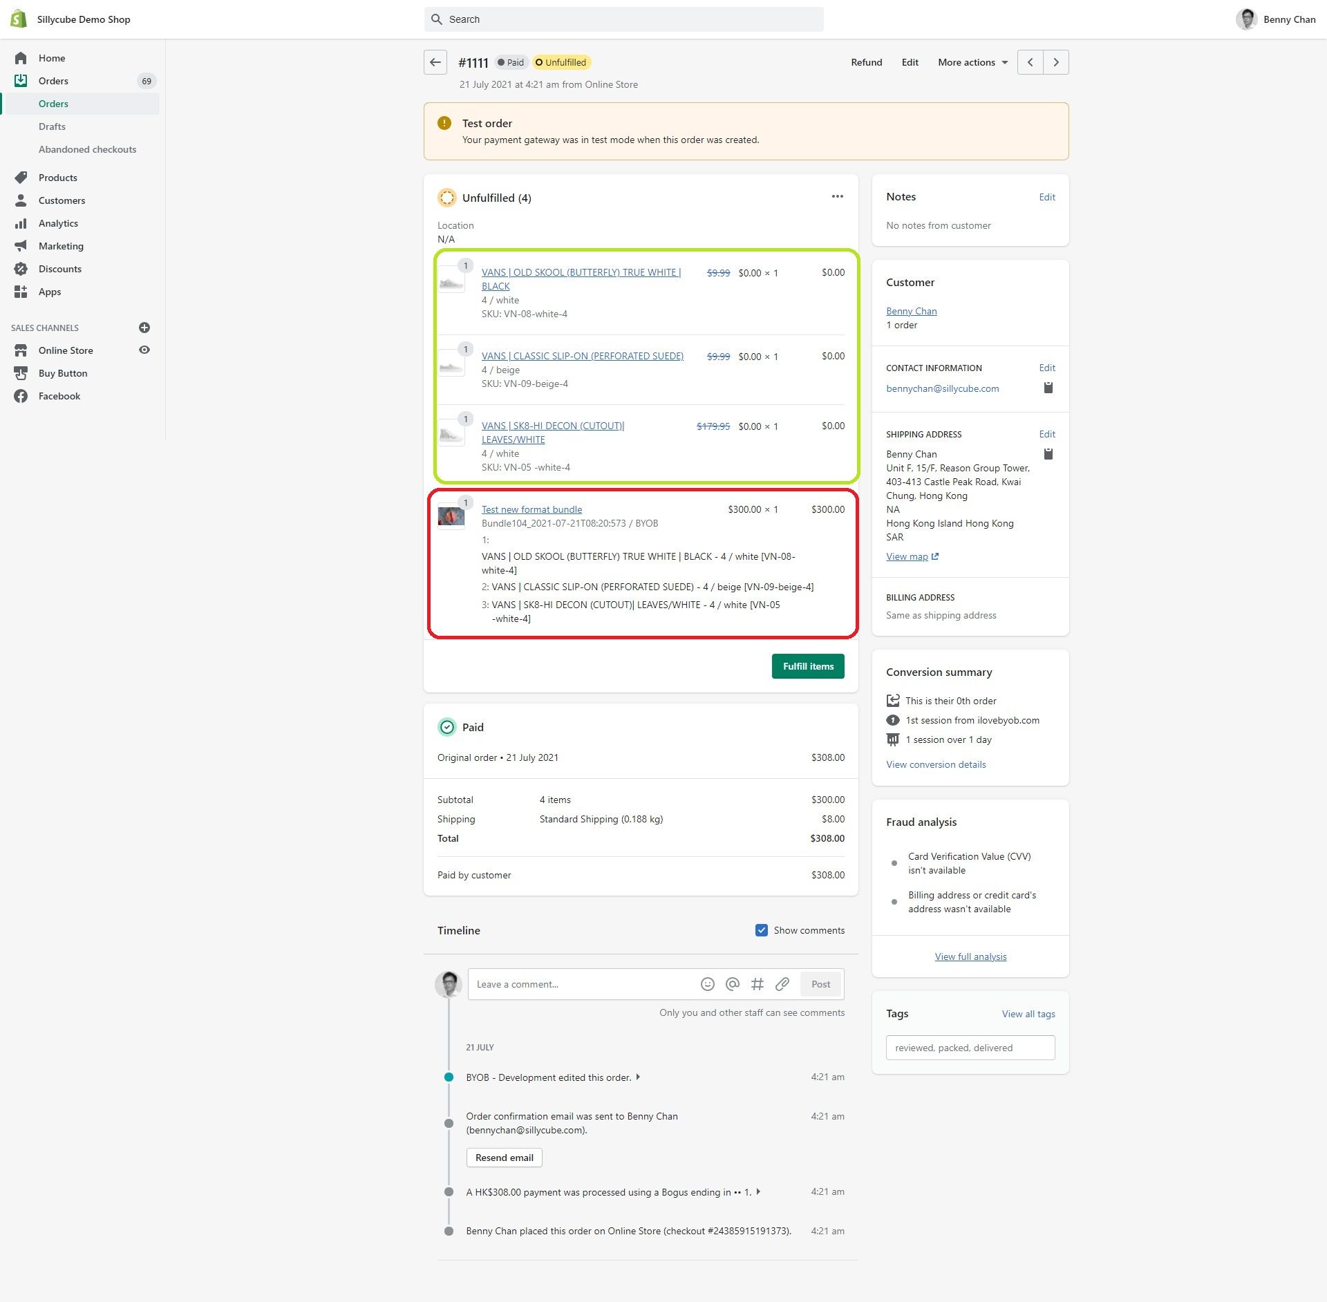Copy the contact email with clipboard icon
Viewport: 1327px width, 1302px height.
[1048, 388]
